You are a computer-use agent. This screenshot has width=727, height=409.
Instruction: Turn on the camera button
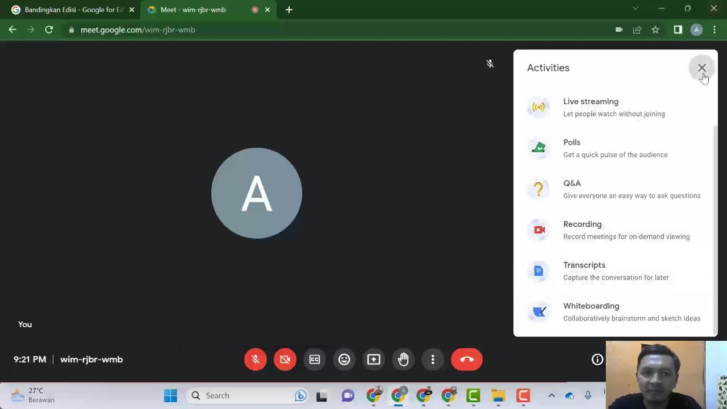click(285, 359)
